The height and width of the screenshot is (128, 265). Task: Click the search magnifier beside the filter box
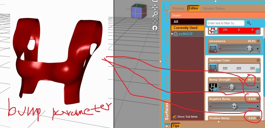[x=249, y=23]
